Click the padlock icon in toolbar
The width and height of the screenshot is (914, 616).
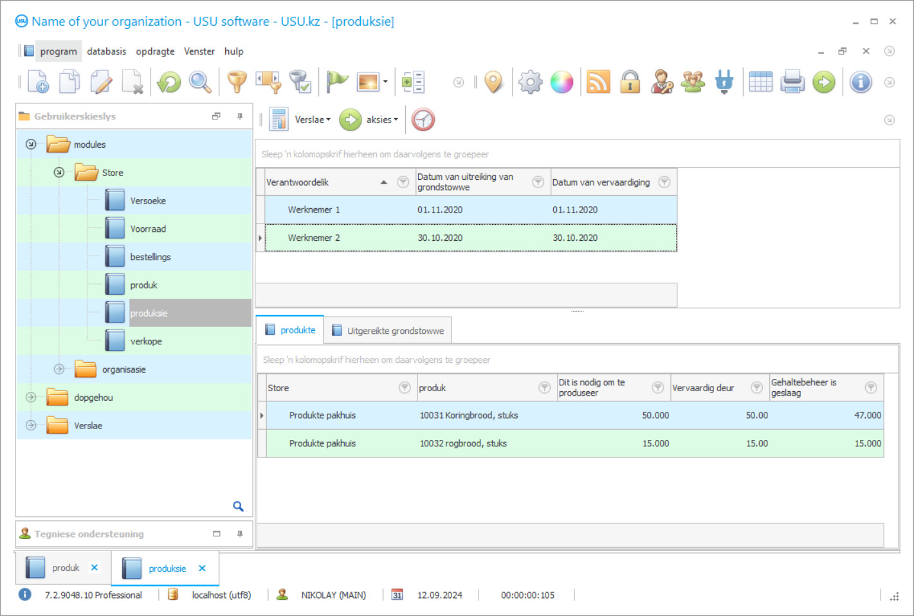click(x=630, y=82)
